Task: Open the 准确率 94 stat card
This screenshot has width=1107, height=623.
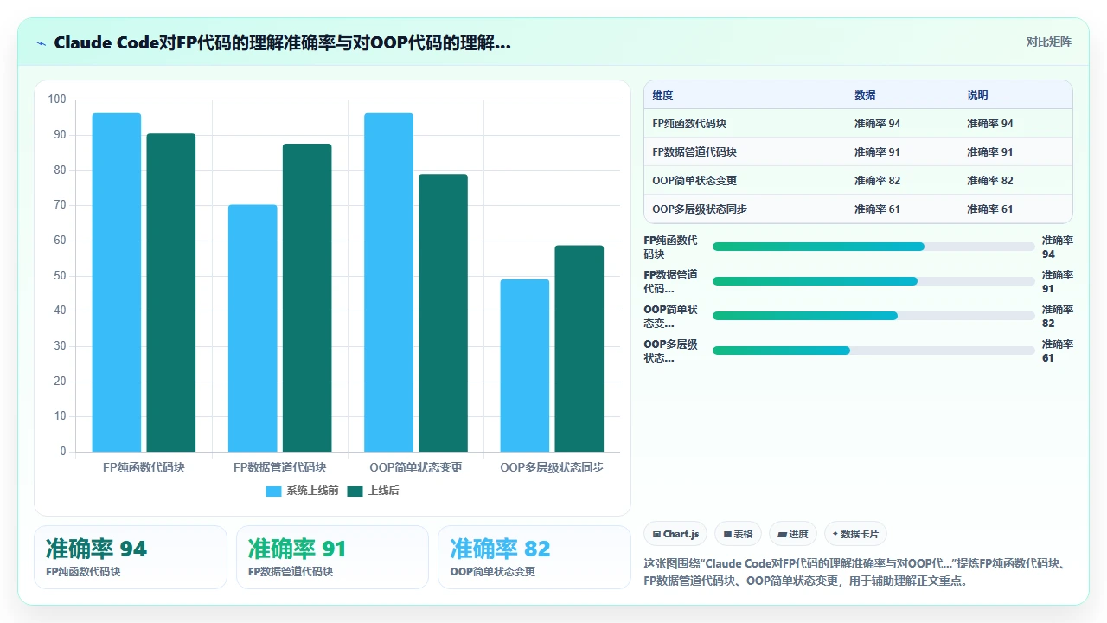Action: tap(131, 557)
